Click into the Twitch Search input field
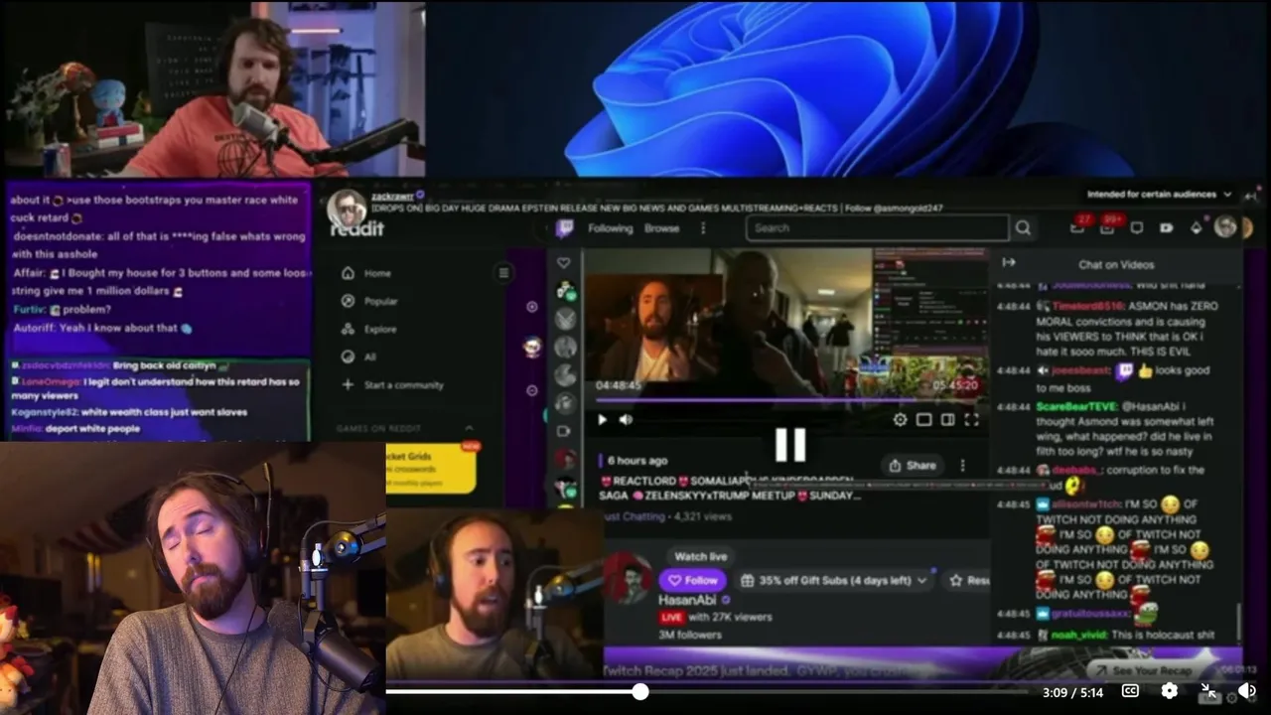The height and width of the screenshot is (715, 1271). 879,228
